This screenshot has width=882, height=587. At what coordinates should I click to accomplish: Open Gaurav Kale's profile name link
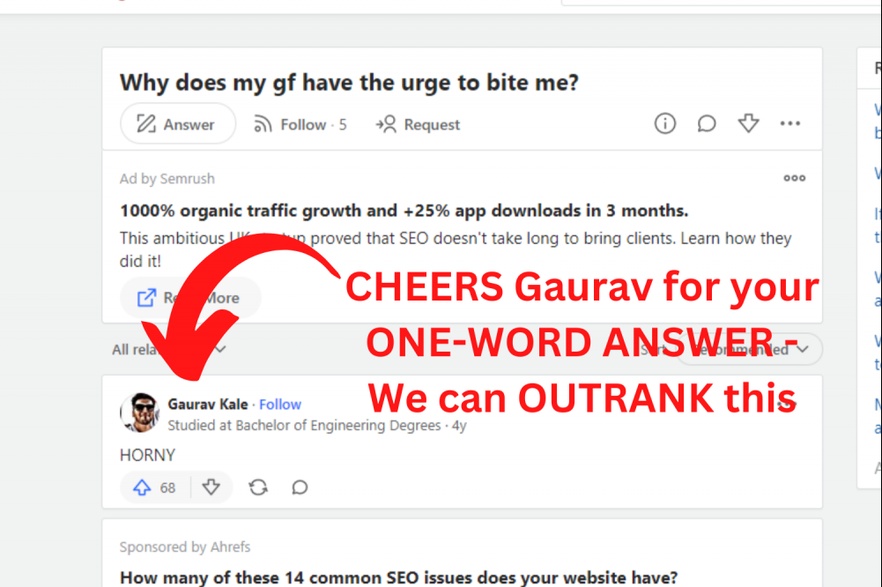coord(208,404)
